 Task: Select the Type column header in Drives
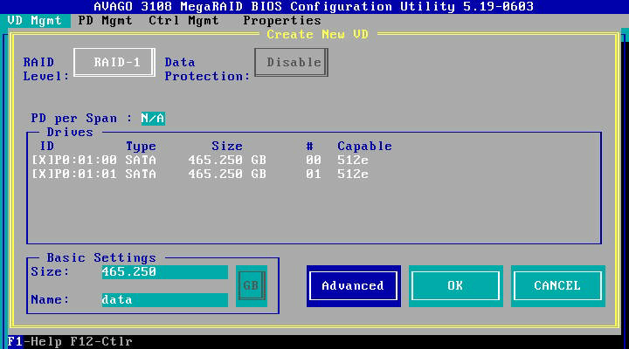pyautogui.click(x=141, y=147)
